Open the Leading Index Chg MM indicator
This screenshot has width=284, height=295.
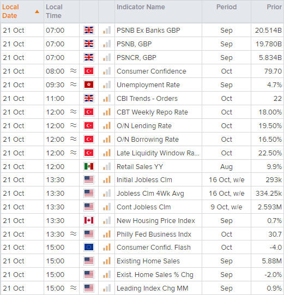point(152,288)
